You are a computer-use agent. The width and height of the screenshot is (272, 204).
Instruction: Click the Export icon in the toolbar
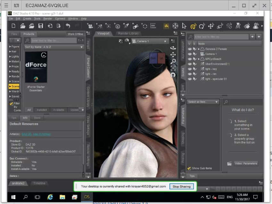pos(59,26)
